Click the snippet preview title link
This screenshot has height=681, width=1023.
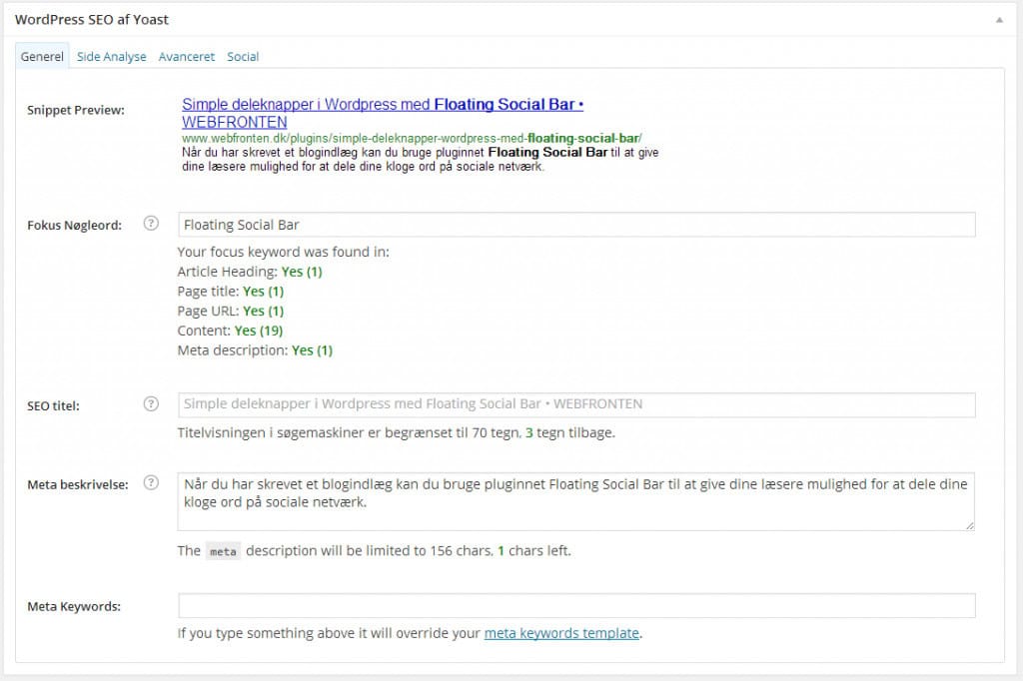tap(383, 113)
